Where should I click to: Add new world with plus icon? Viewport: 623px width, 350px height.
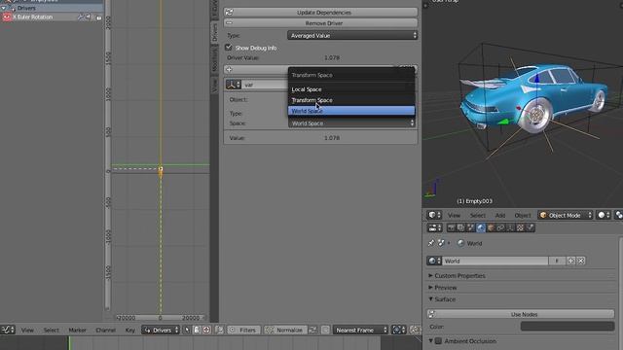coord(571,261)
